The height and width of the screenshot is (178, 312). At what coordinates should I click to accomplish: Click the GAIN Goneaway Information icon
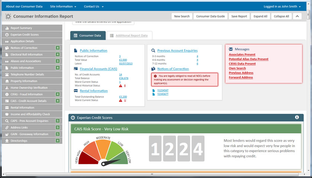coord(7,134)
